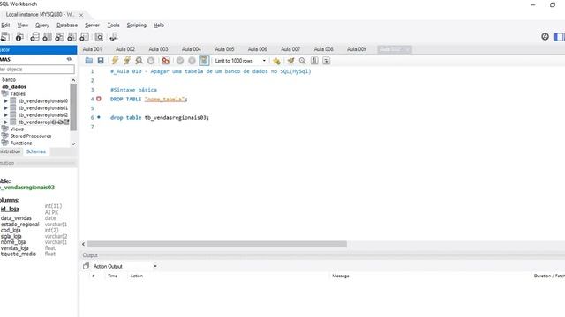
Task: Open the Tools menu
Action: pyautogui.click(x=114, y=26)
